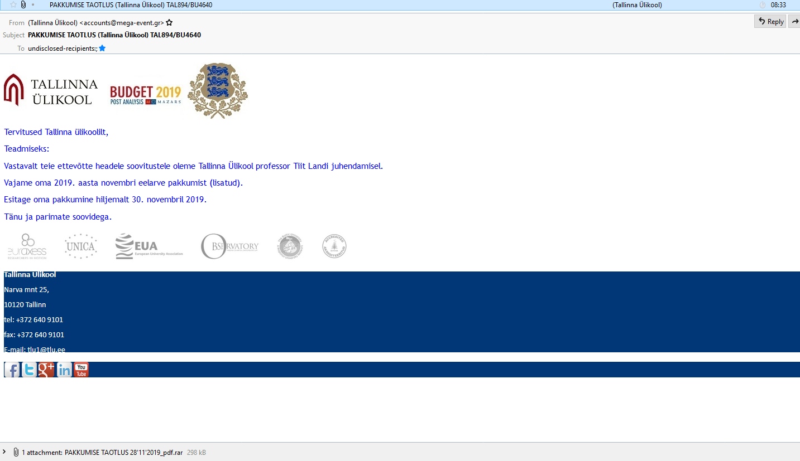Screen dimensions: 800x461
Task: Open the Twitter icon in email footer
Action: click(x=29, y=370)
